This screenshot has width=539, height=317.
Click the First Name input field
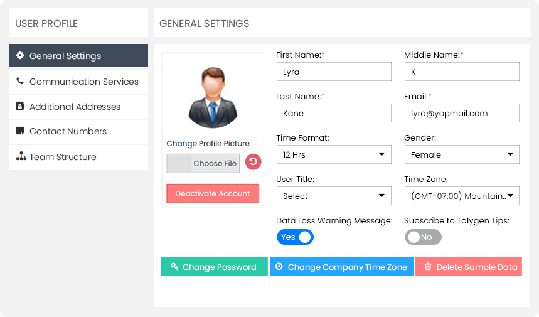[333, 72]
